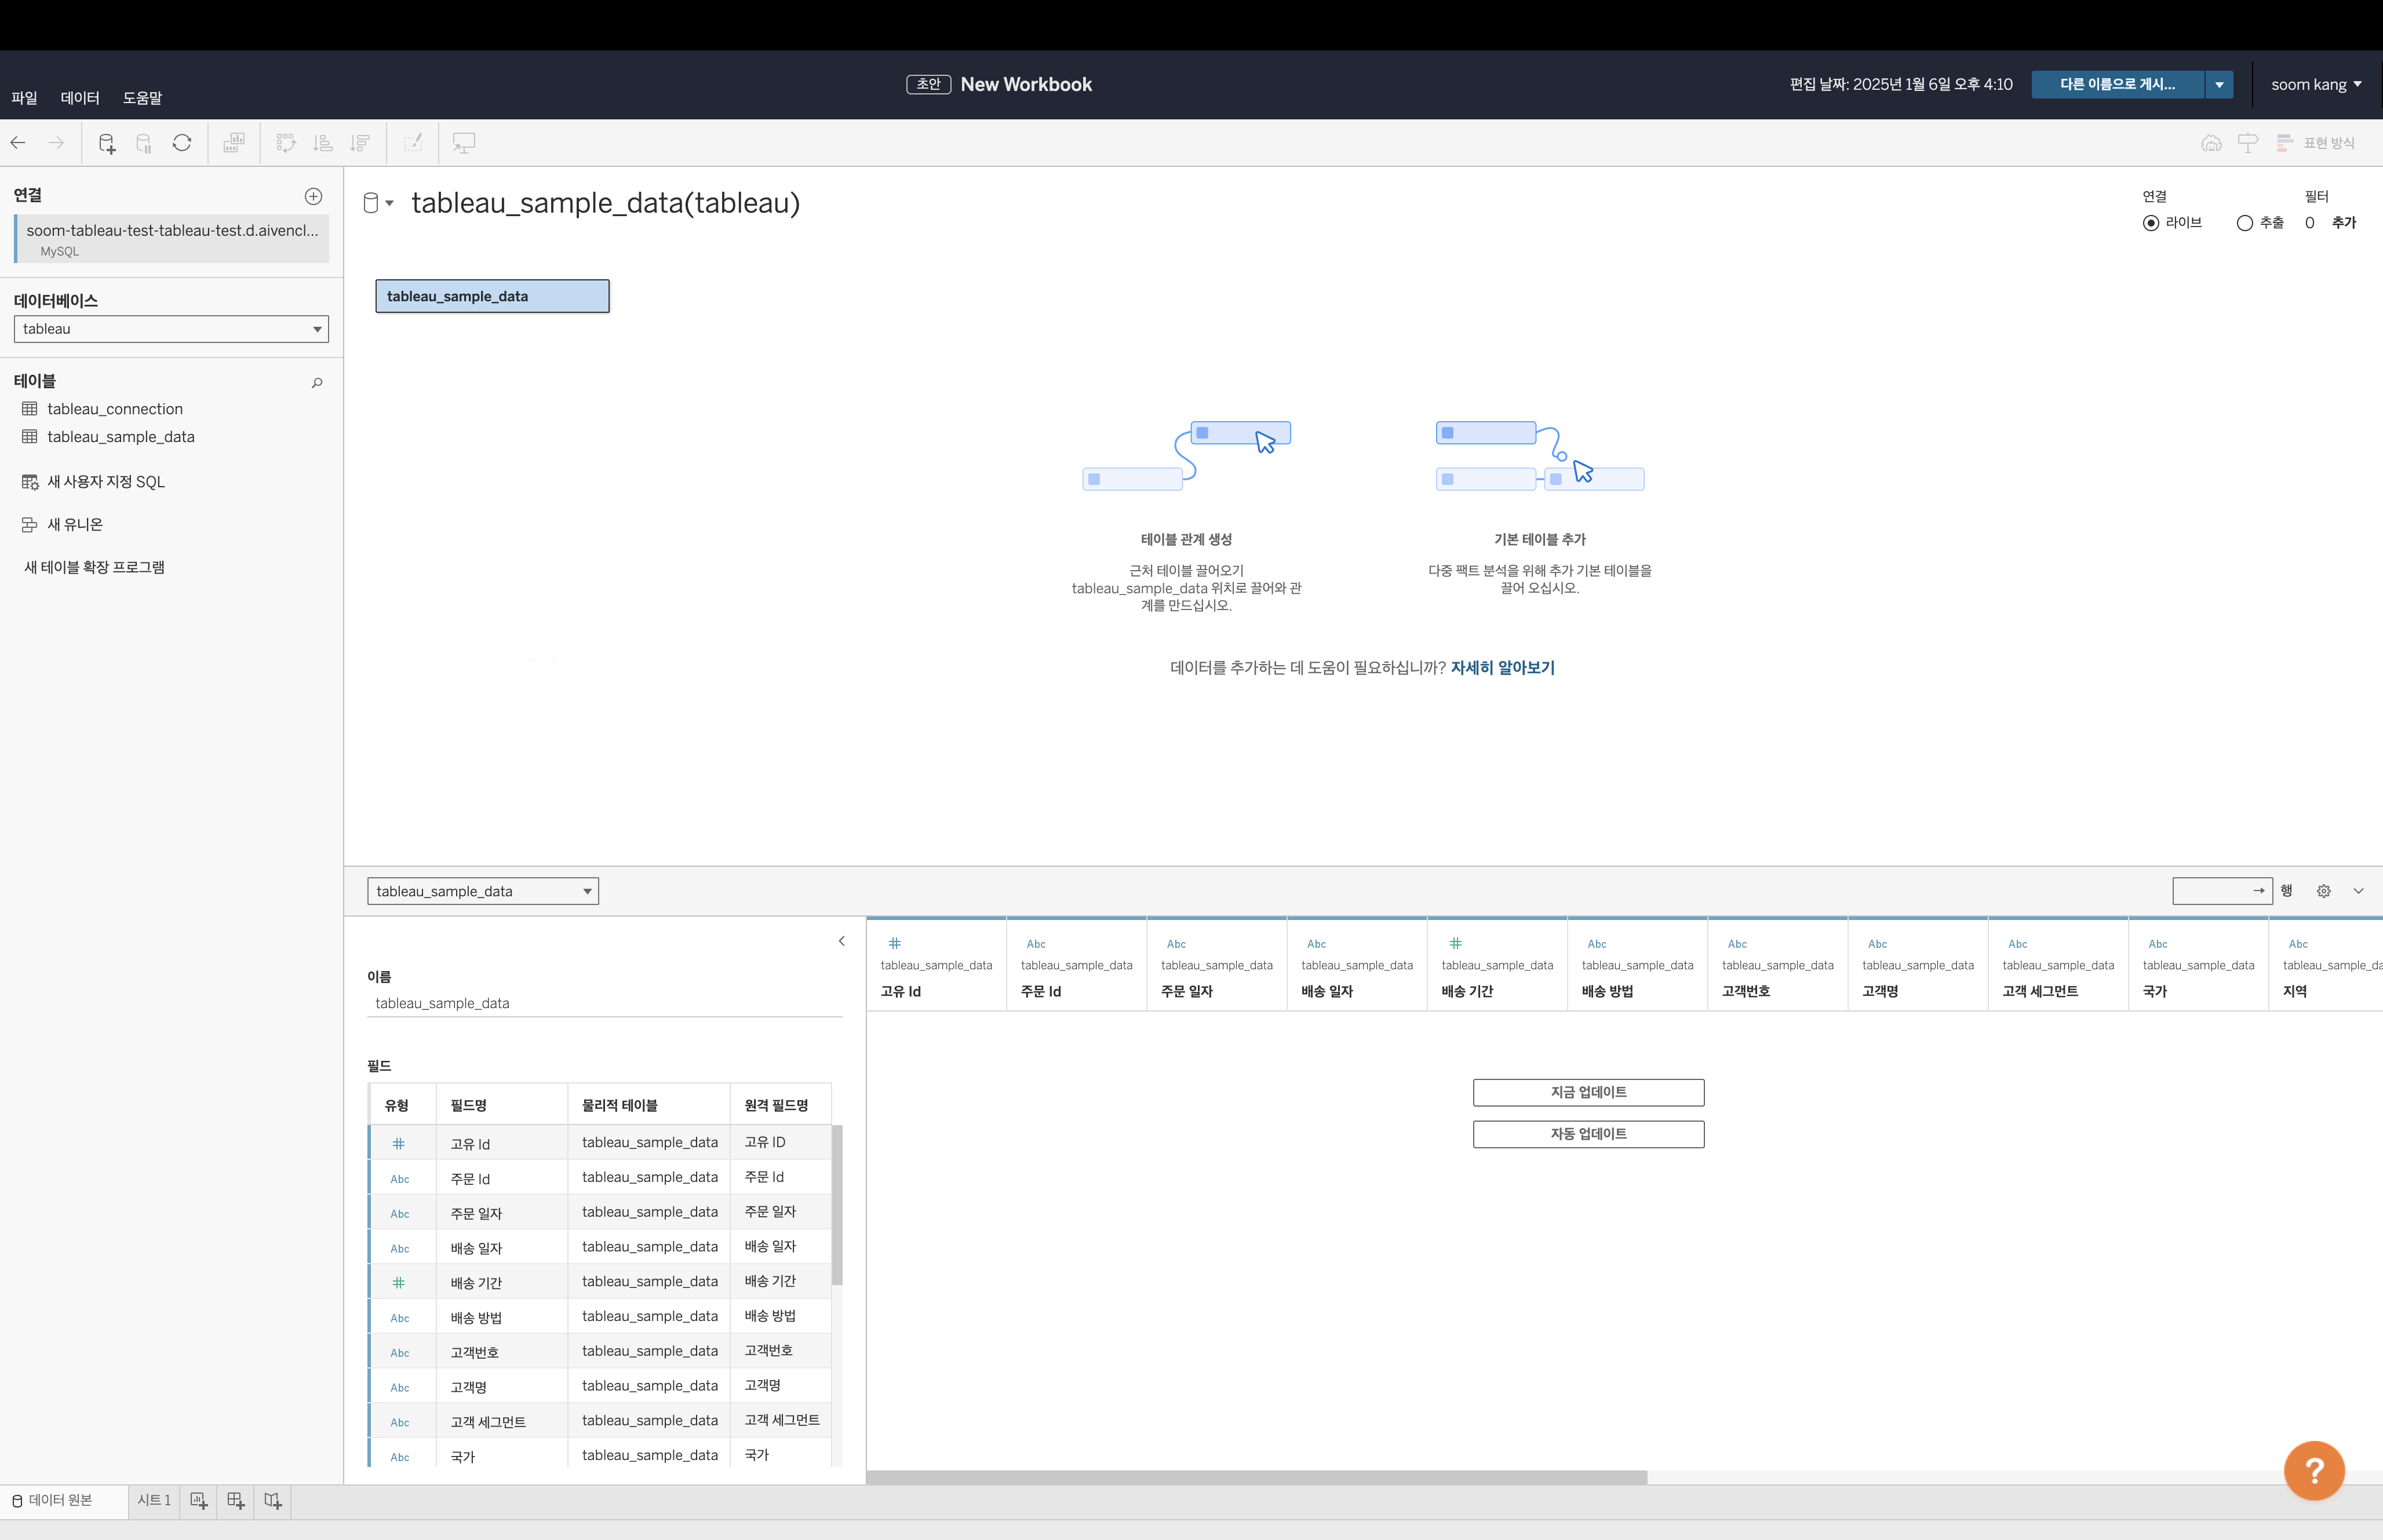Add a new connection with the plus circle
This screenshot has width=2383, height=1540.
(313, 196)
